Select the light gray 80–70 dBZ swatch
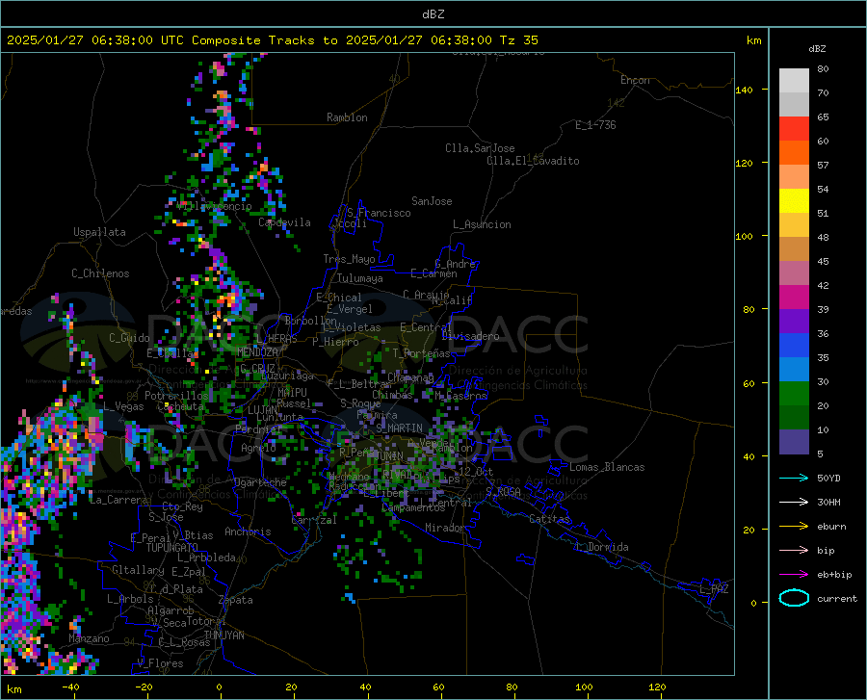This screenshot has width=867, height=700. (794, 81)
